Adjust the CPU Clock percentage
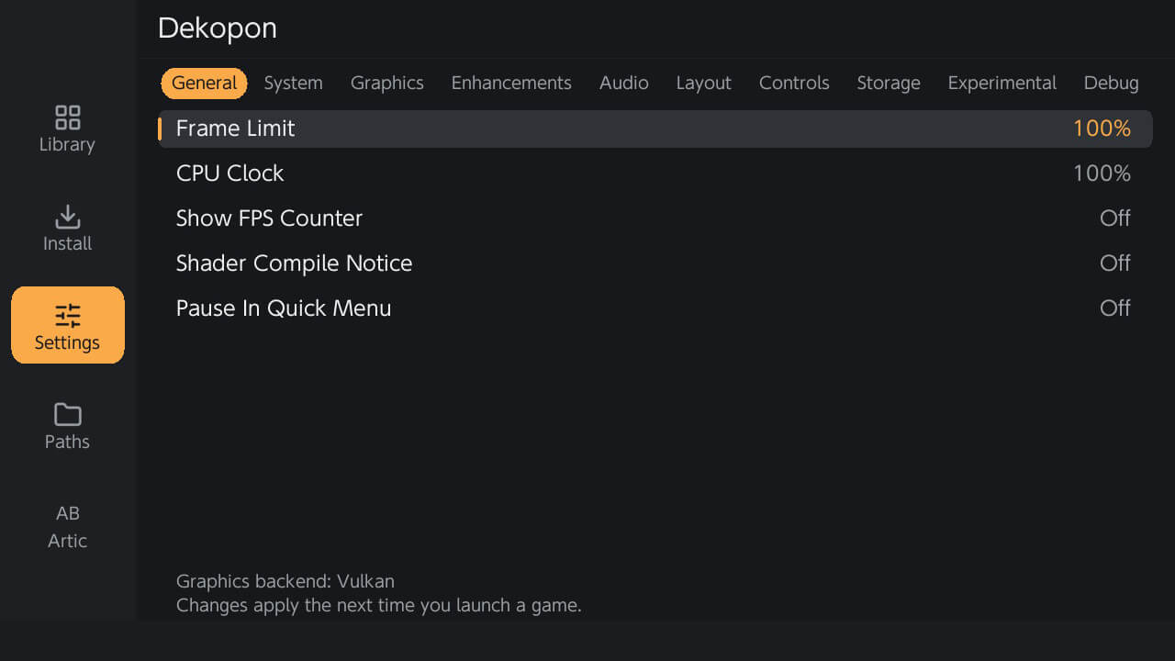The height and width of the screenshot is (661, 1175). click(x=1102, y=174)
